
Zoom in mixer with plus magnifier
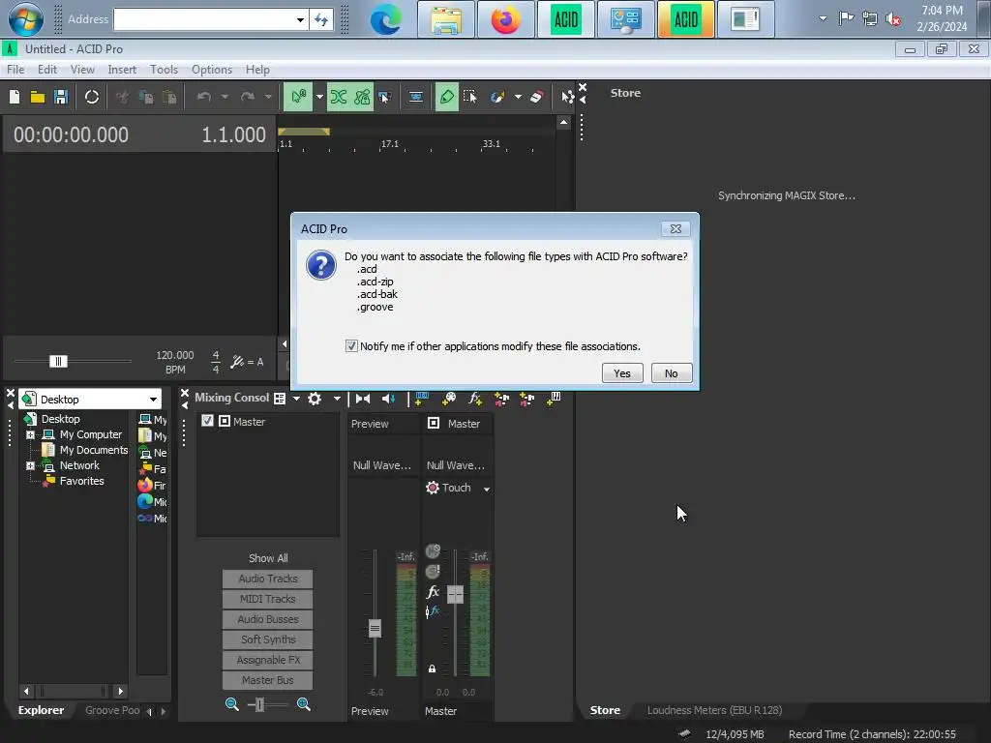point(303,704)
